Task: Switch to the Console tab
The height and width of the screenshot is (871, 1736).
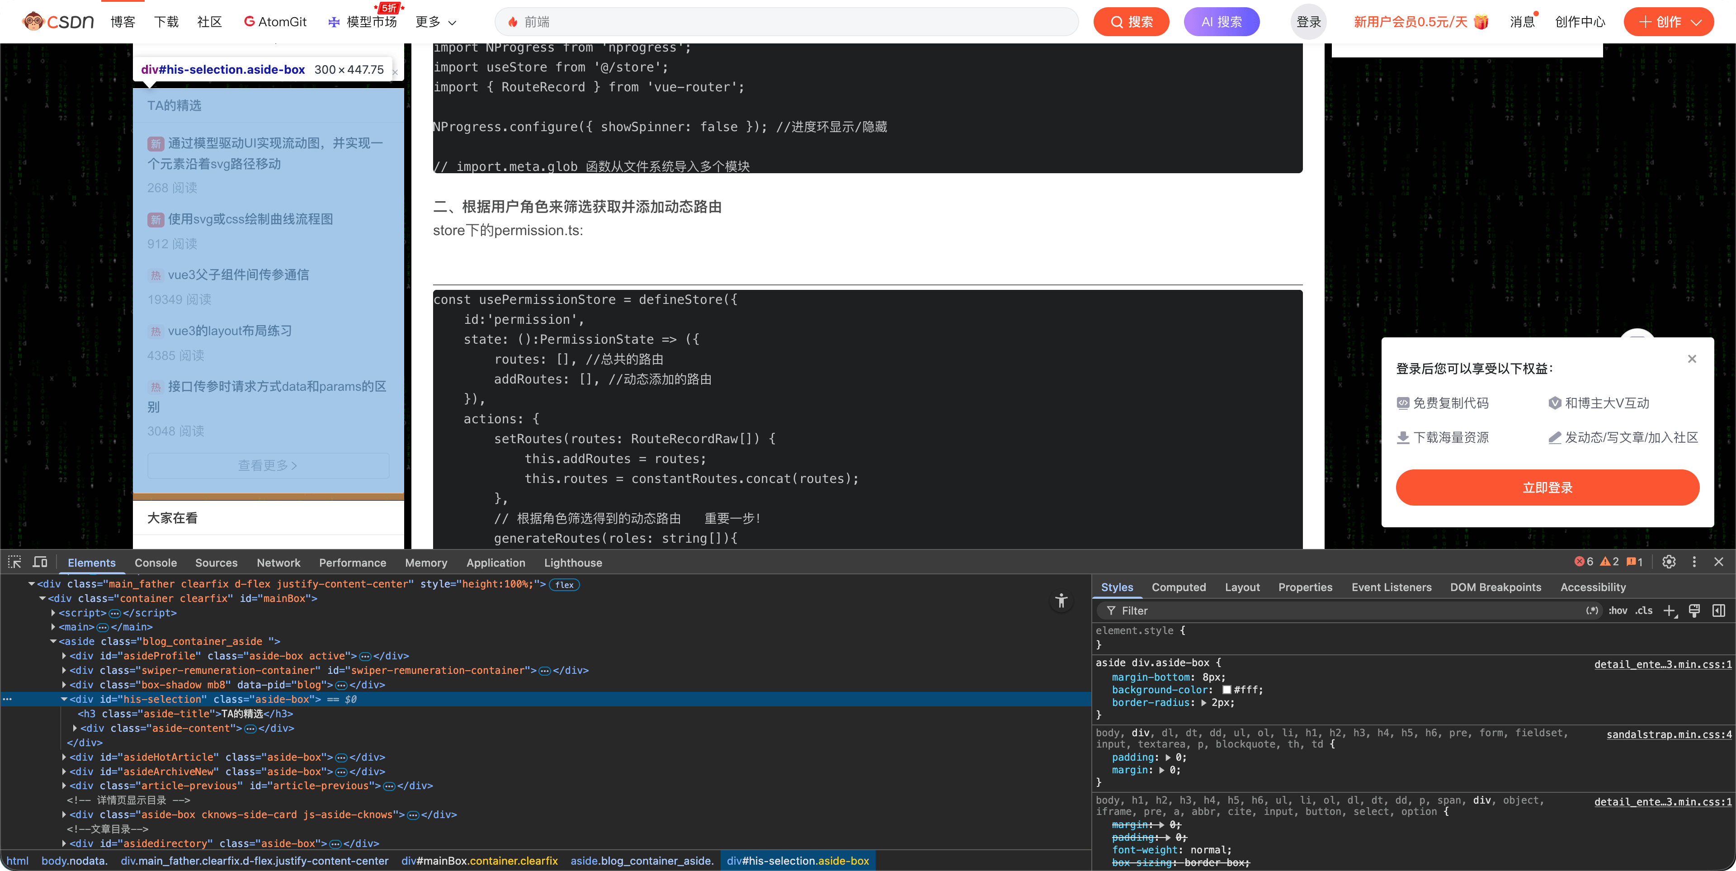Action: coord(156,563)
